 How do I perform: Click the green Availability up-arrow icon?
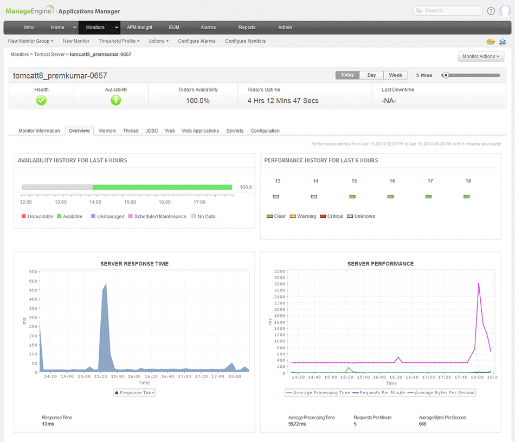pyautogui.click(x=116, y=100)
